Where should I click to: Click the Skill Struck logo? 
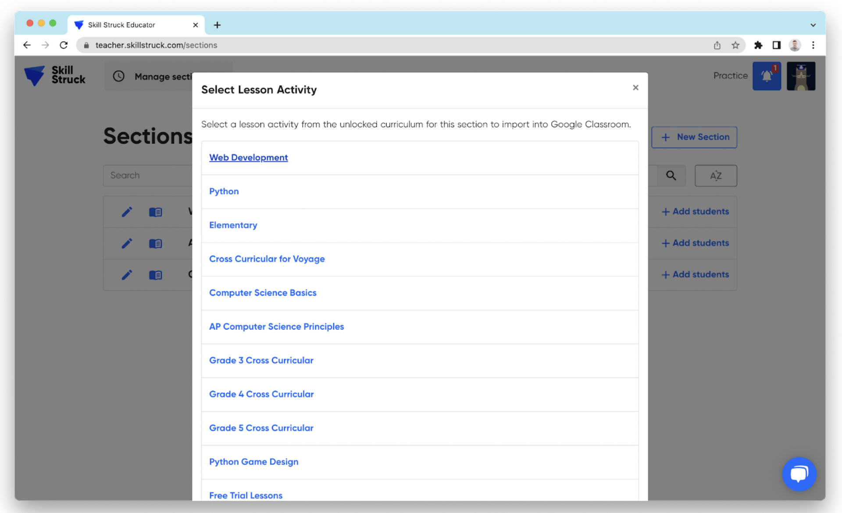pos(54,75)
